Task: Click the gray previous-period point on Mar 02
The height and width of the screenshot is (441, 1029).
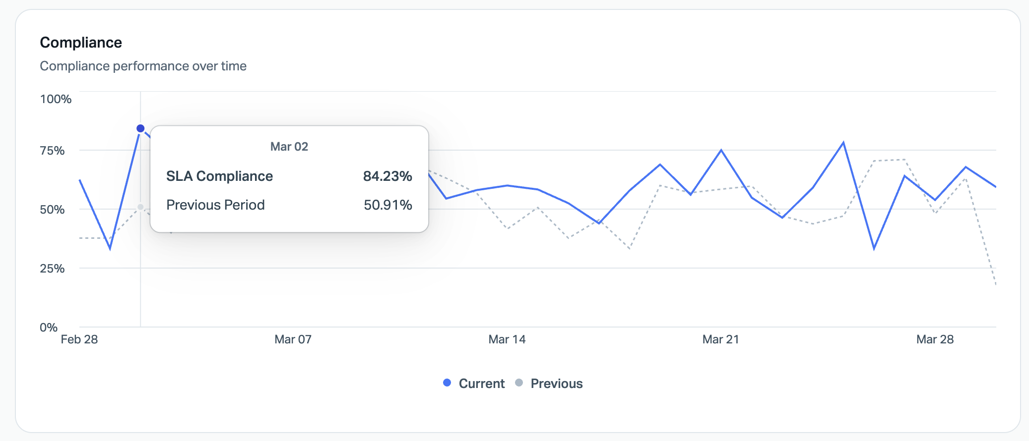Action: (140, 207)
